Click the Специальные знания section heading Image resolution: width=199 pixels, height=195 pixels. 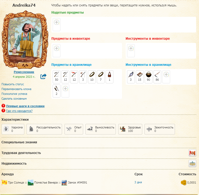tap(19, 142)
